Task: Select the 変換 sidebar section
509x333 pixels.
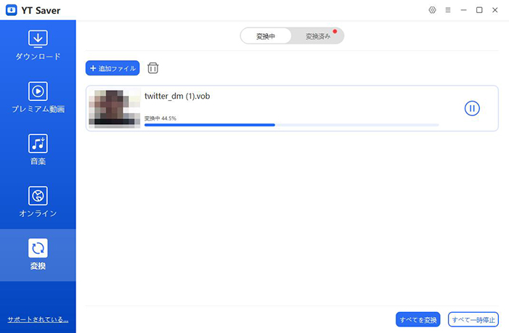Action: click(38, 255)
